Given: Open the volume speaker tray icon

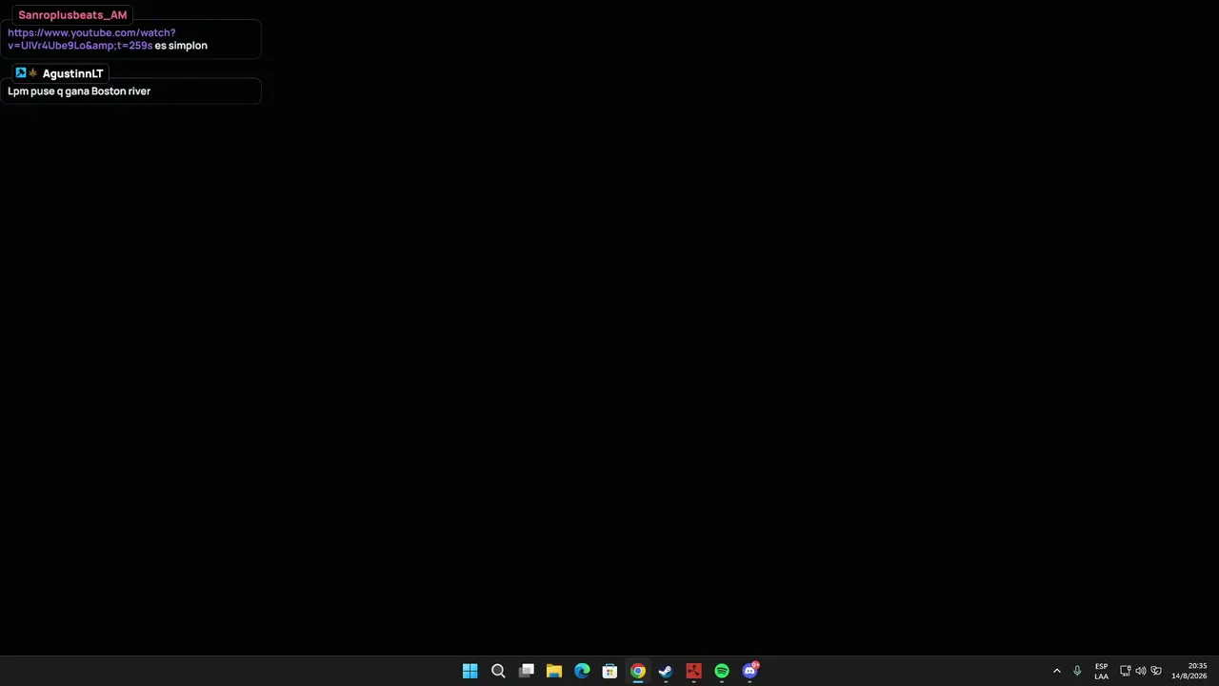Looking at the screenshot, I should click(1141, 672).
